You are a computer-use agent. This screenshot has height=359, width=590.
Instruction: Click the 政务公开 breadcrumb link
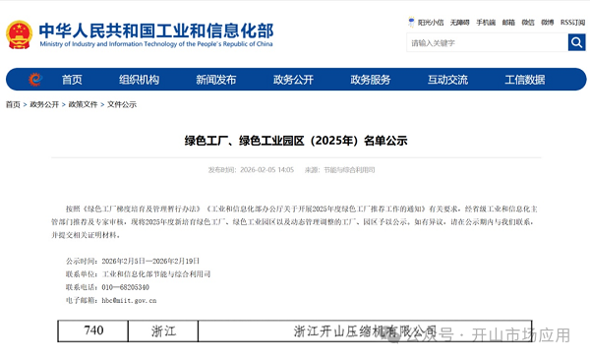coord(44,104)
